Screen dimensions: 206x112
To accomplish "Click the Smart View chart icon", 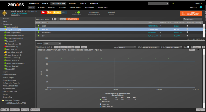I will pos(184,13).
